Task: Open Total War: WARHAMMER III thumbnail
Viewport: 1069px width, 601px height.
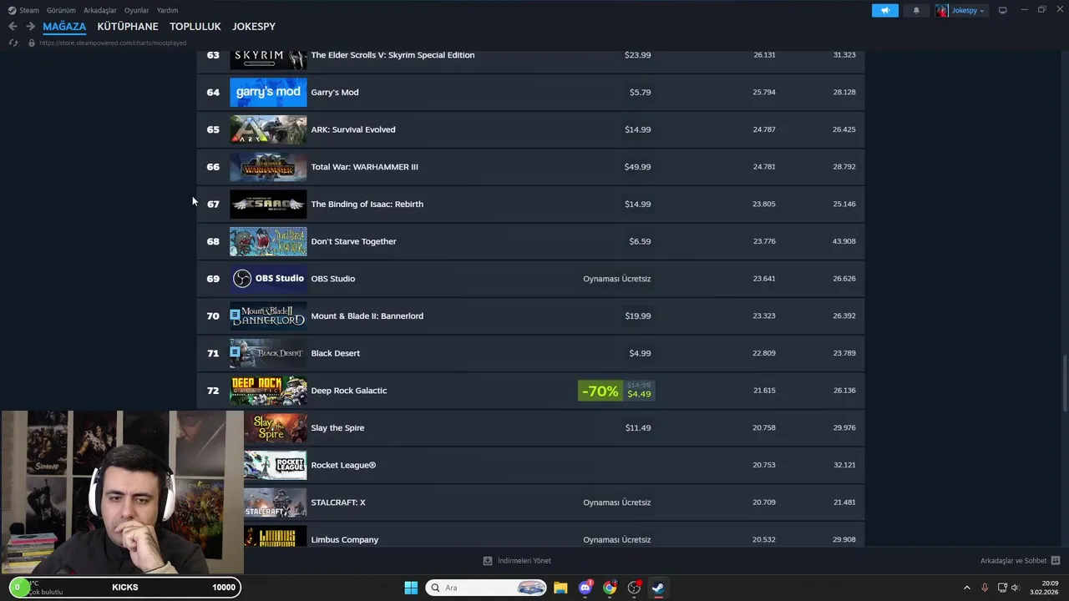Action: click(268, 167)
